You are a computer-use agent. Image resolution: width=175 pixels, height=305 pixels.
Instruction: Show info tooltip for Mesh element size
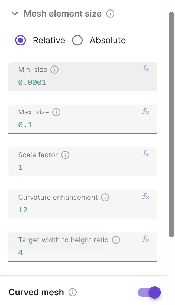pos(110,13)
